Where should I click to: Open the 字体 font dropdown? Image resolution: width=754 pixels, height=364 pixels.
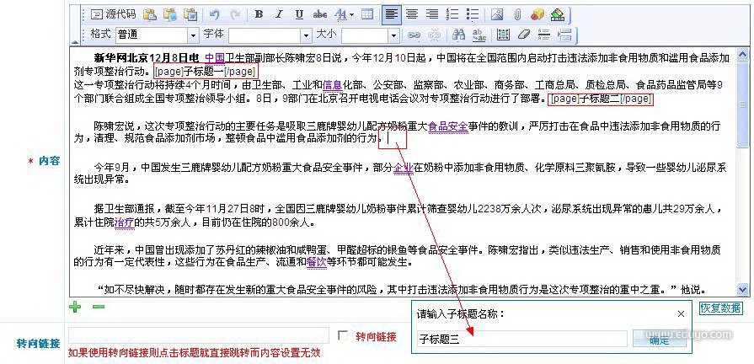305,35
